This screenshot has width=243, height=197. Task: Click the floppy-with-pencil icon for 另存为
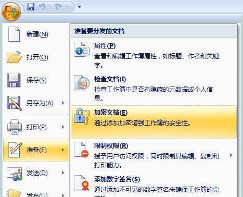point(15,103)
